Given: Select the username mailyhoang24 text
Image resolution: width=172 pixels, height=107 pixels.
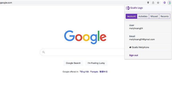Looking at the screenshot, I should (x=136, y=28).
